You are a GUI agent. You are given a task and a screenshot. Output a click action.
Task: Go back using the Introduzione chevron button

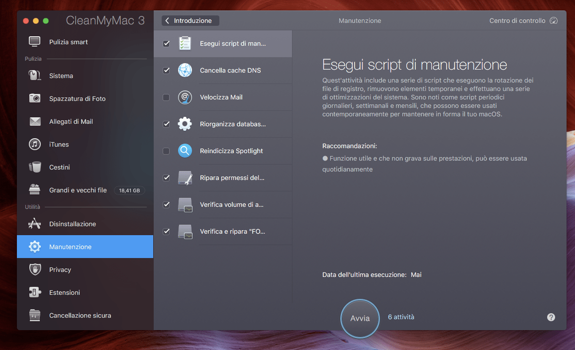pyautogui.click(x=190, y=21)
